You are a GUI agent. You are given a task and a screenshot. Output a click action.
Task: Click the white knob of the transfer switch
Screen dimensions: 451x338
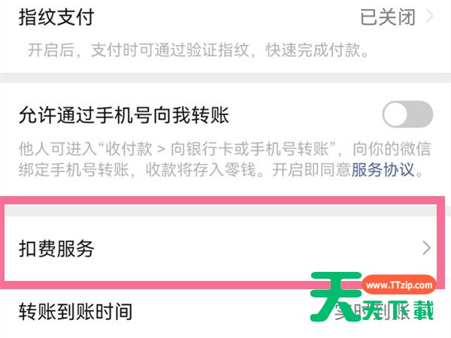(x=396, y=114)
